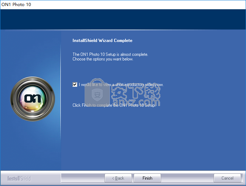246x186 pixels.
Task: Cancel the ON1 Photo 10 setup
Action: click(227, 178)
